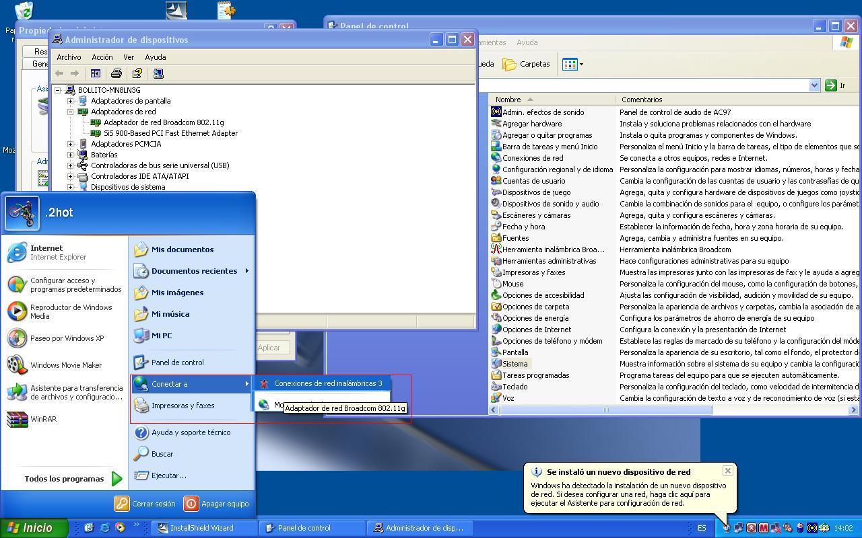Viewport: 862px width, 538px height.
Task: Show Todos los programas
Action: coord(73,479)
